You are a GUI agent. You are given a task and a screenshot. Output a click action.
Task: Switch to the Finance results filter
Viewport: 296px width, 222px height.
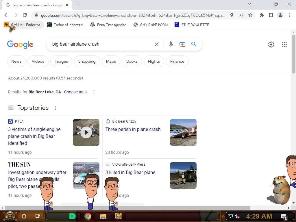[x=177, y=61]
